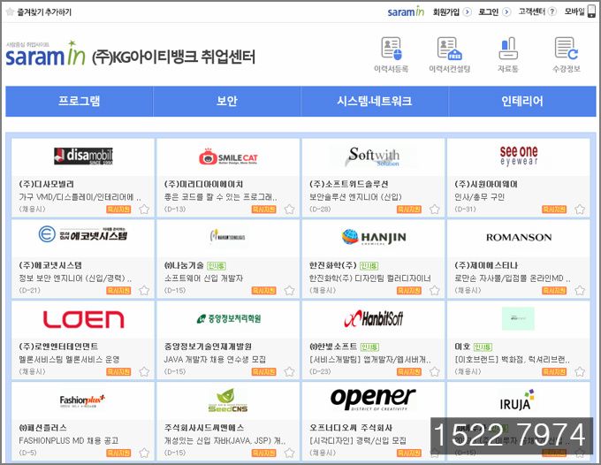Switch to the 프로그램 tab
Screen dimensions: 601x465
click(x=80, y=101)
